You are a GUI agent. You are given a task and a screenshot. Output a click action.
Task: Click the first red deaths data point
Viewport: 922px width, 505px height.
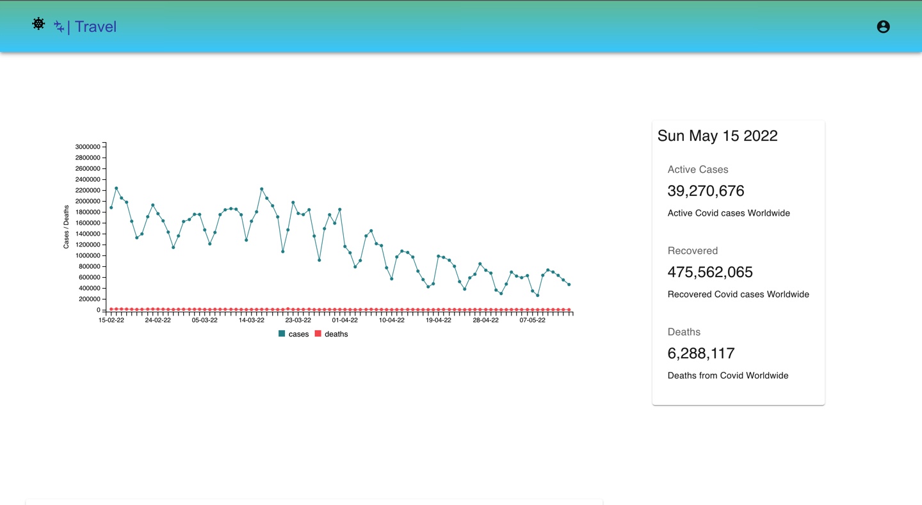(x=111, y=309)
